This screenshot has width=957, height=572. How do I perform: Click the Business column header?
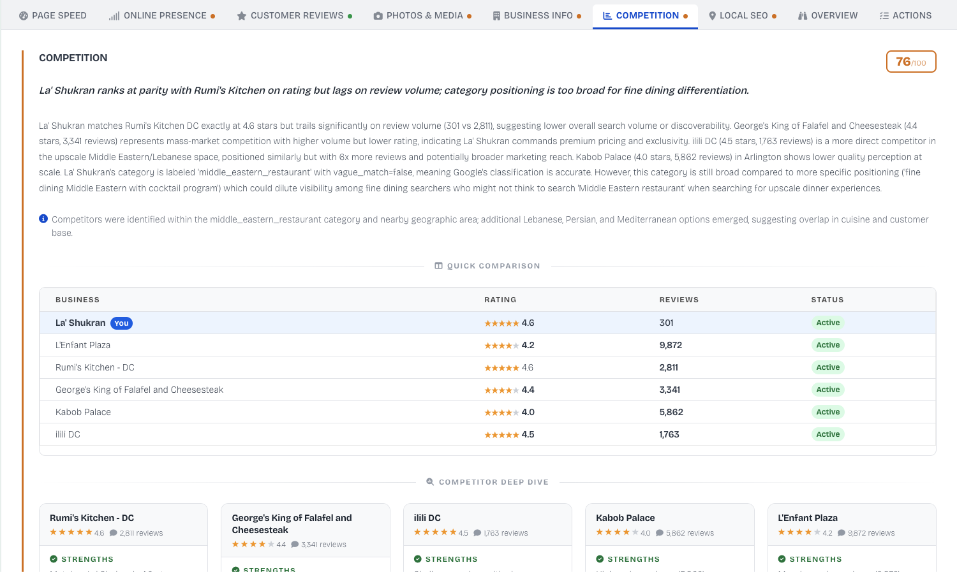pos(77,300)
